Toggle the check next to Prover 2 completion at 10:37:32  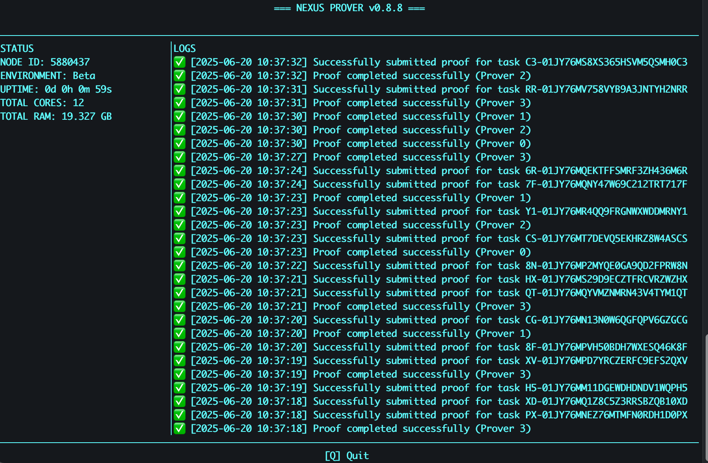pyautogui.click(x=179, y=75)
